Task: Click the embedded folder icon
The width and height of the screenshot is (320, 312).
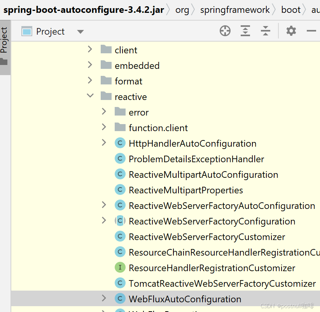Action: [x=106, y=65]
